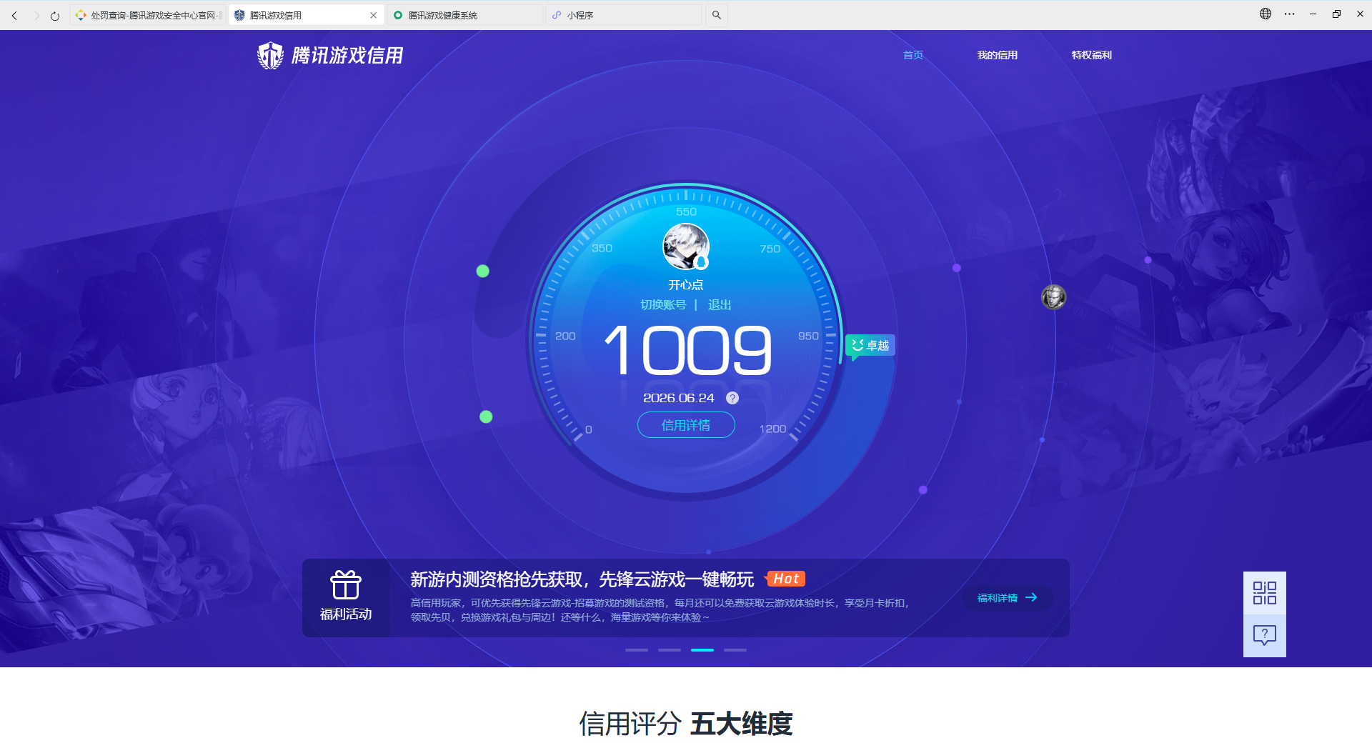Click the user avatar 开心点
Screen dimensions: 1372x743
pyautogui.click(x=686, y=246)
